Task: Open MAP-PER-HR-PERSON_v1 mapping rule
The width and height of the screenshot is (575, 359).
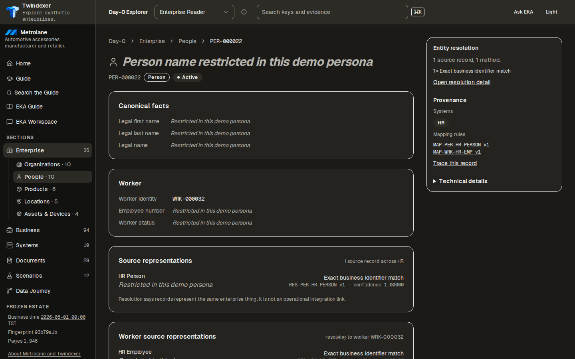Action: (461, 145)
